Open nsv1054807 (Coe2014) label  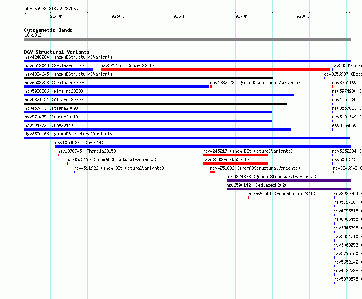79,142
